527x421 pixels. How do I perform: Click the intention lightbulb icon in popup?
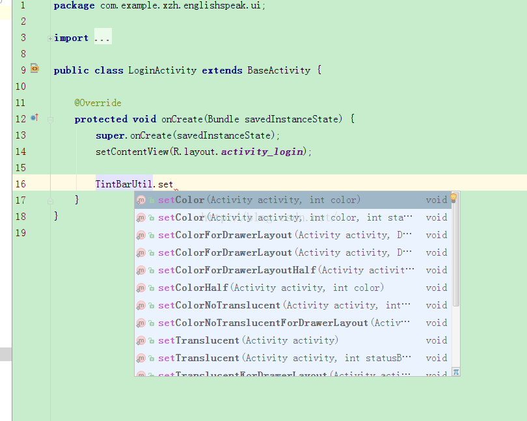coord(453,198)
